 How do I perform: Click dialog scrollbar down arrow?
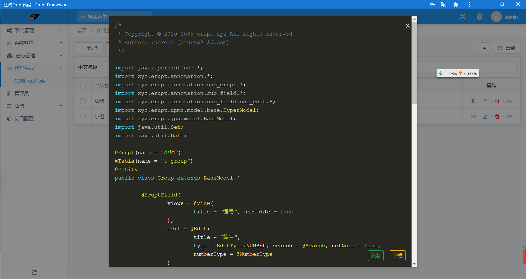click(414, 264)
